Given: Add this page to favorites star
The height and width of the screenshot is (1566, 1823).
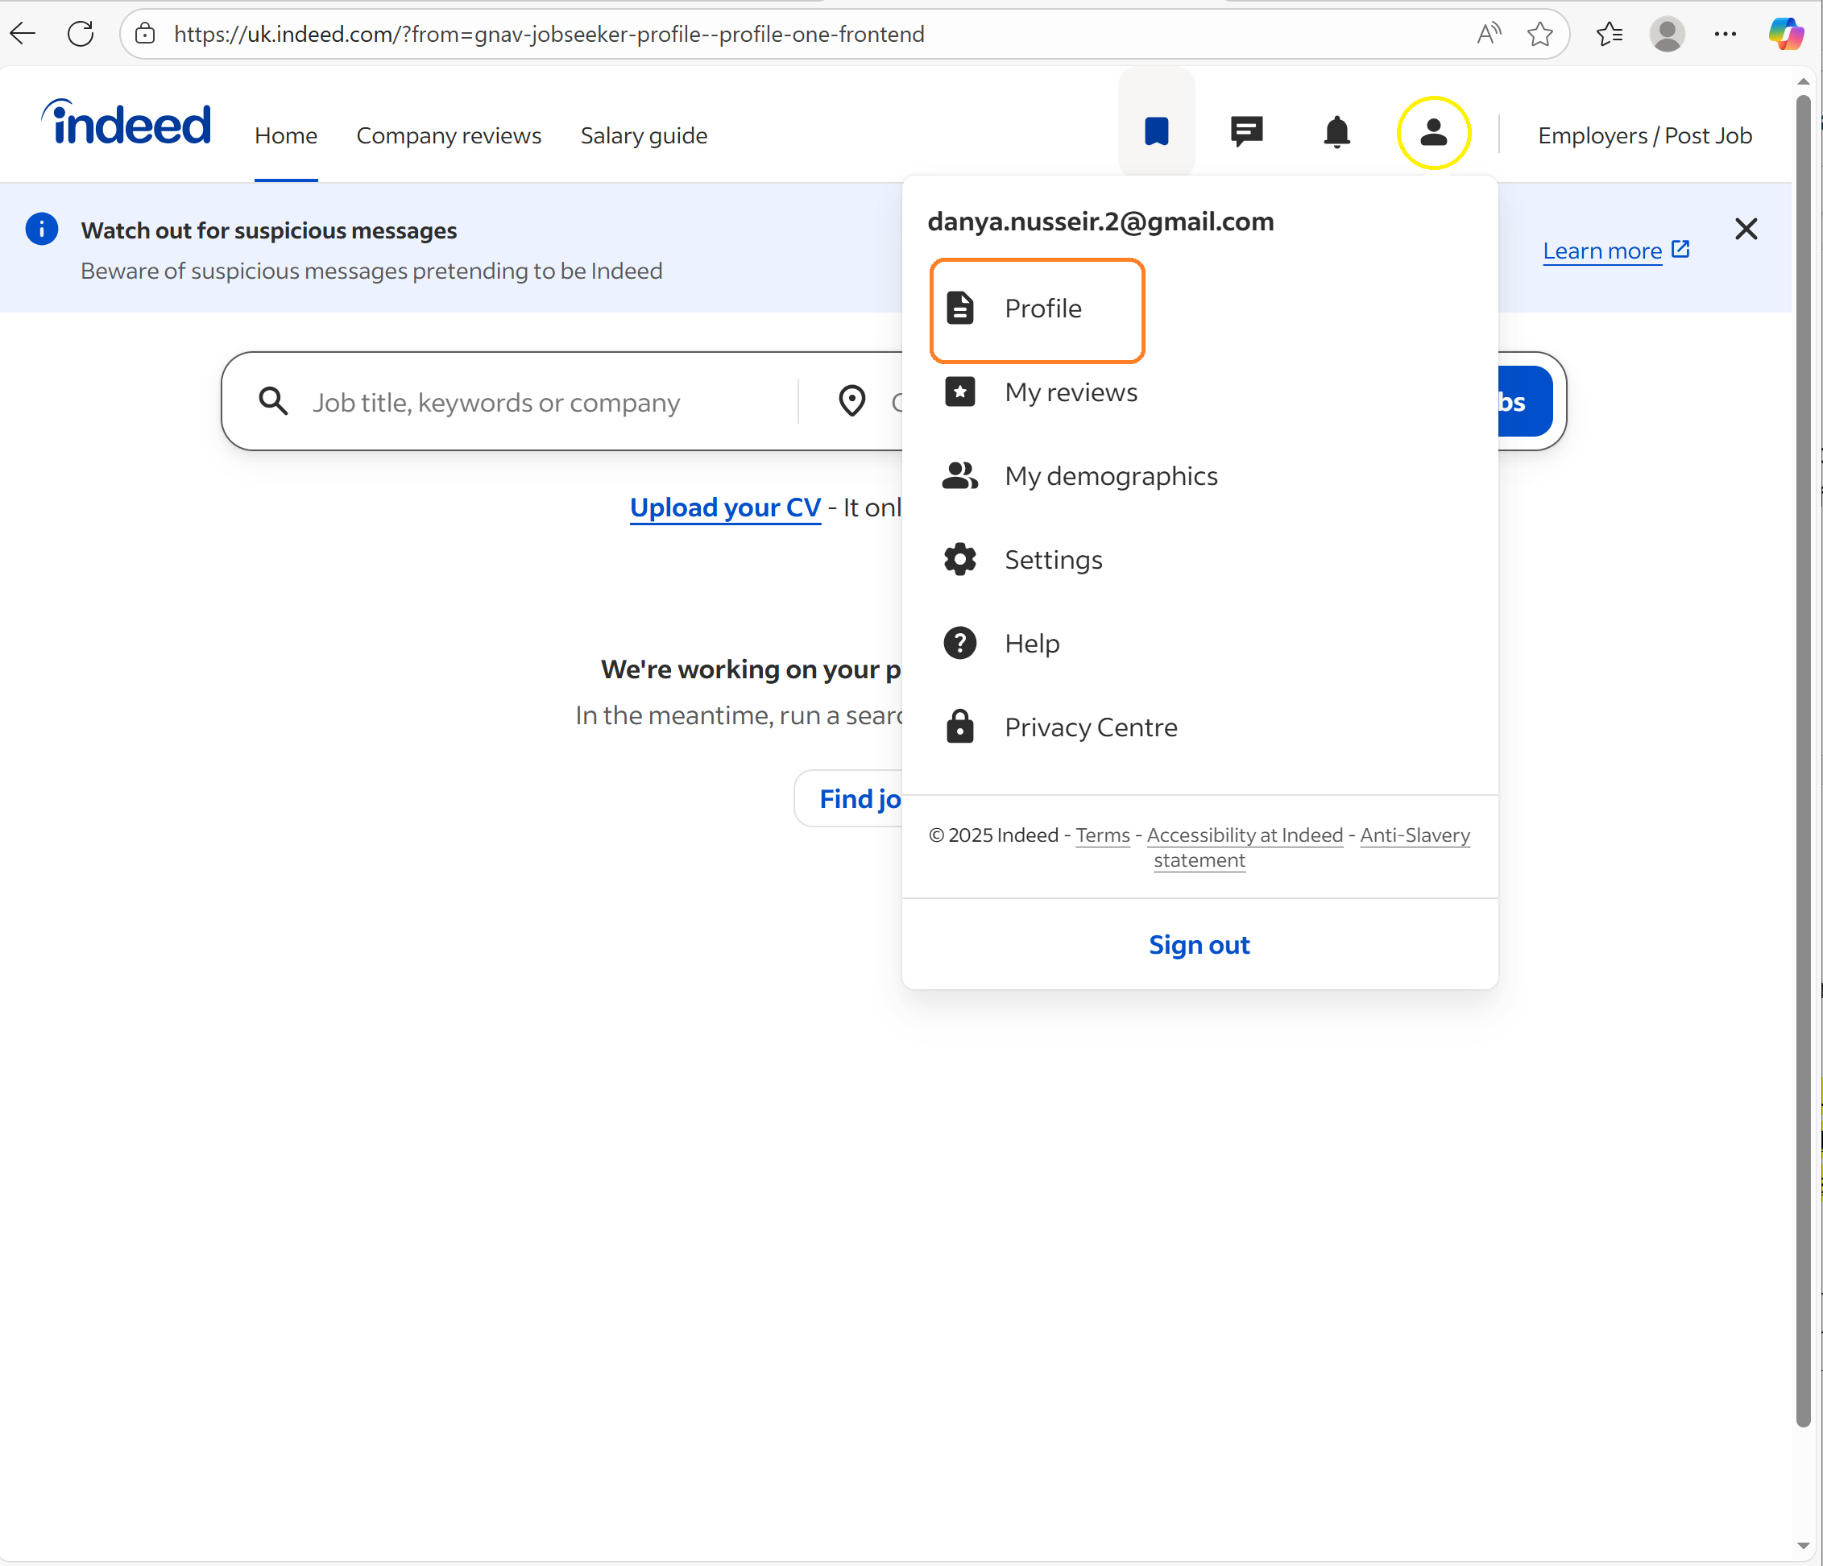Looking at the screenshot, I should 1539,34.
